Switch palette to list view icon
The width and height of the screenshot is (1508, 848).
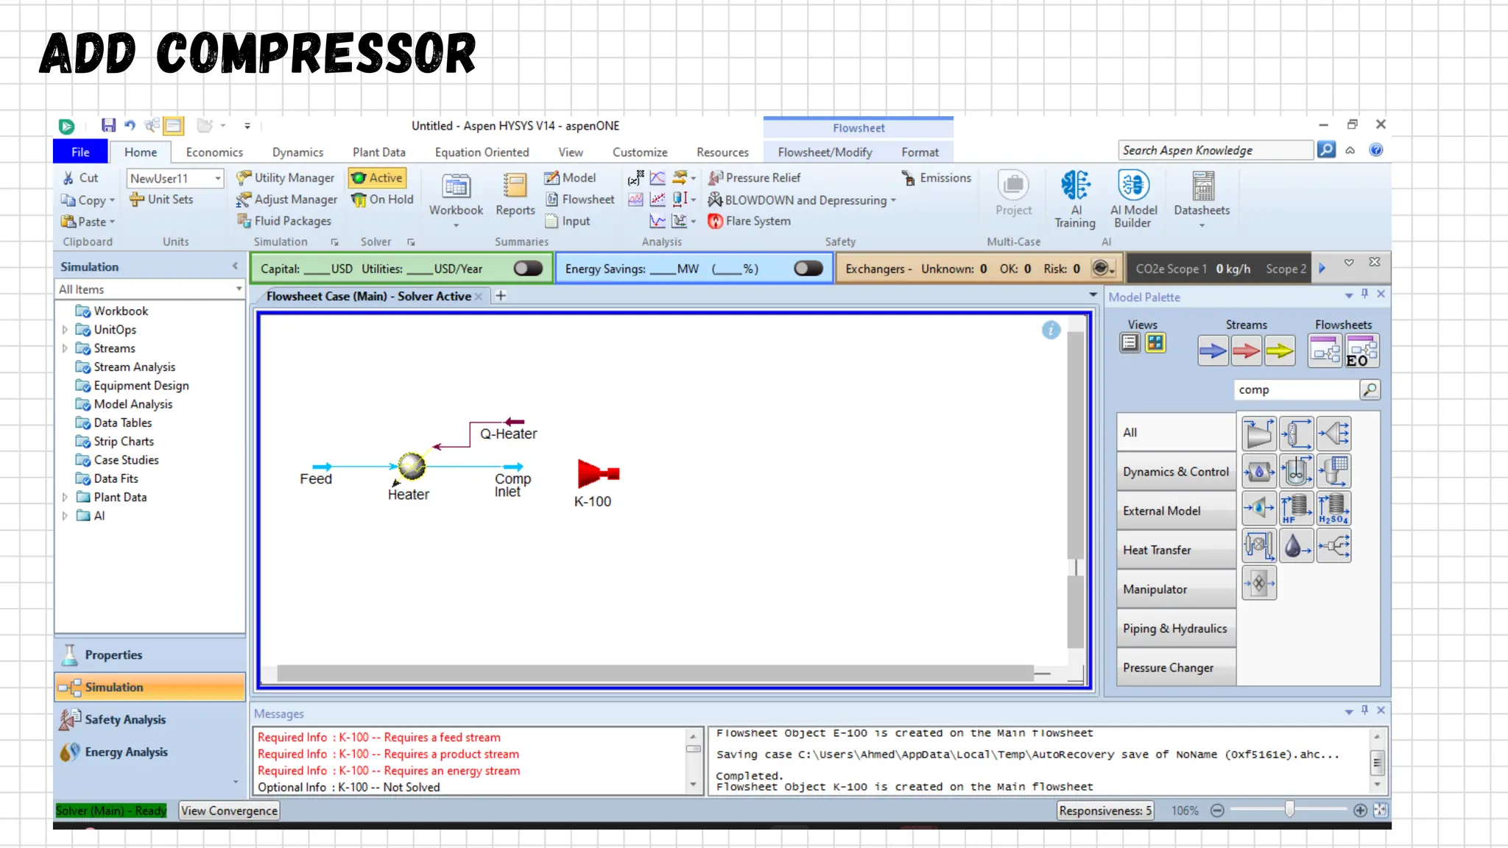click(1130, 343)
